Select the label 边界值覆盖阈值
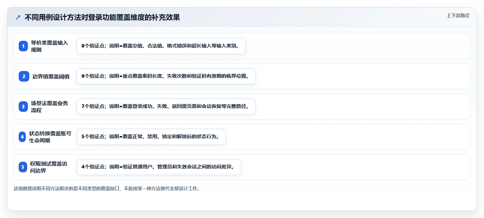The height and width of the screenshot is (218, 484). pos(51,76)
